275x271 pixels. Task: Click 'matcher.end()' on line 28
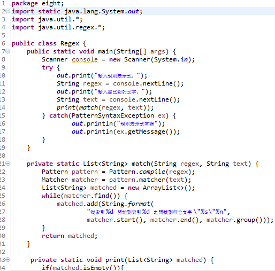pyautogui.click(x=174, y=220)
